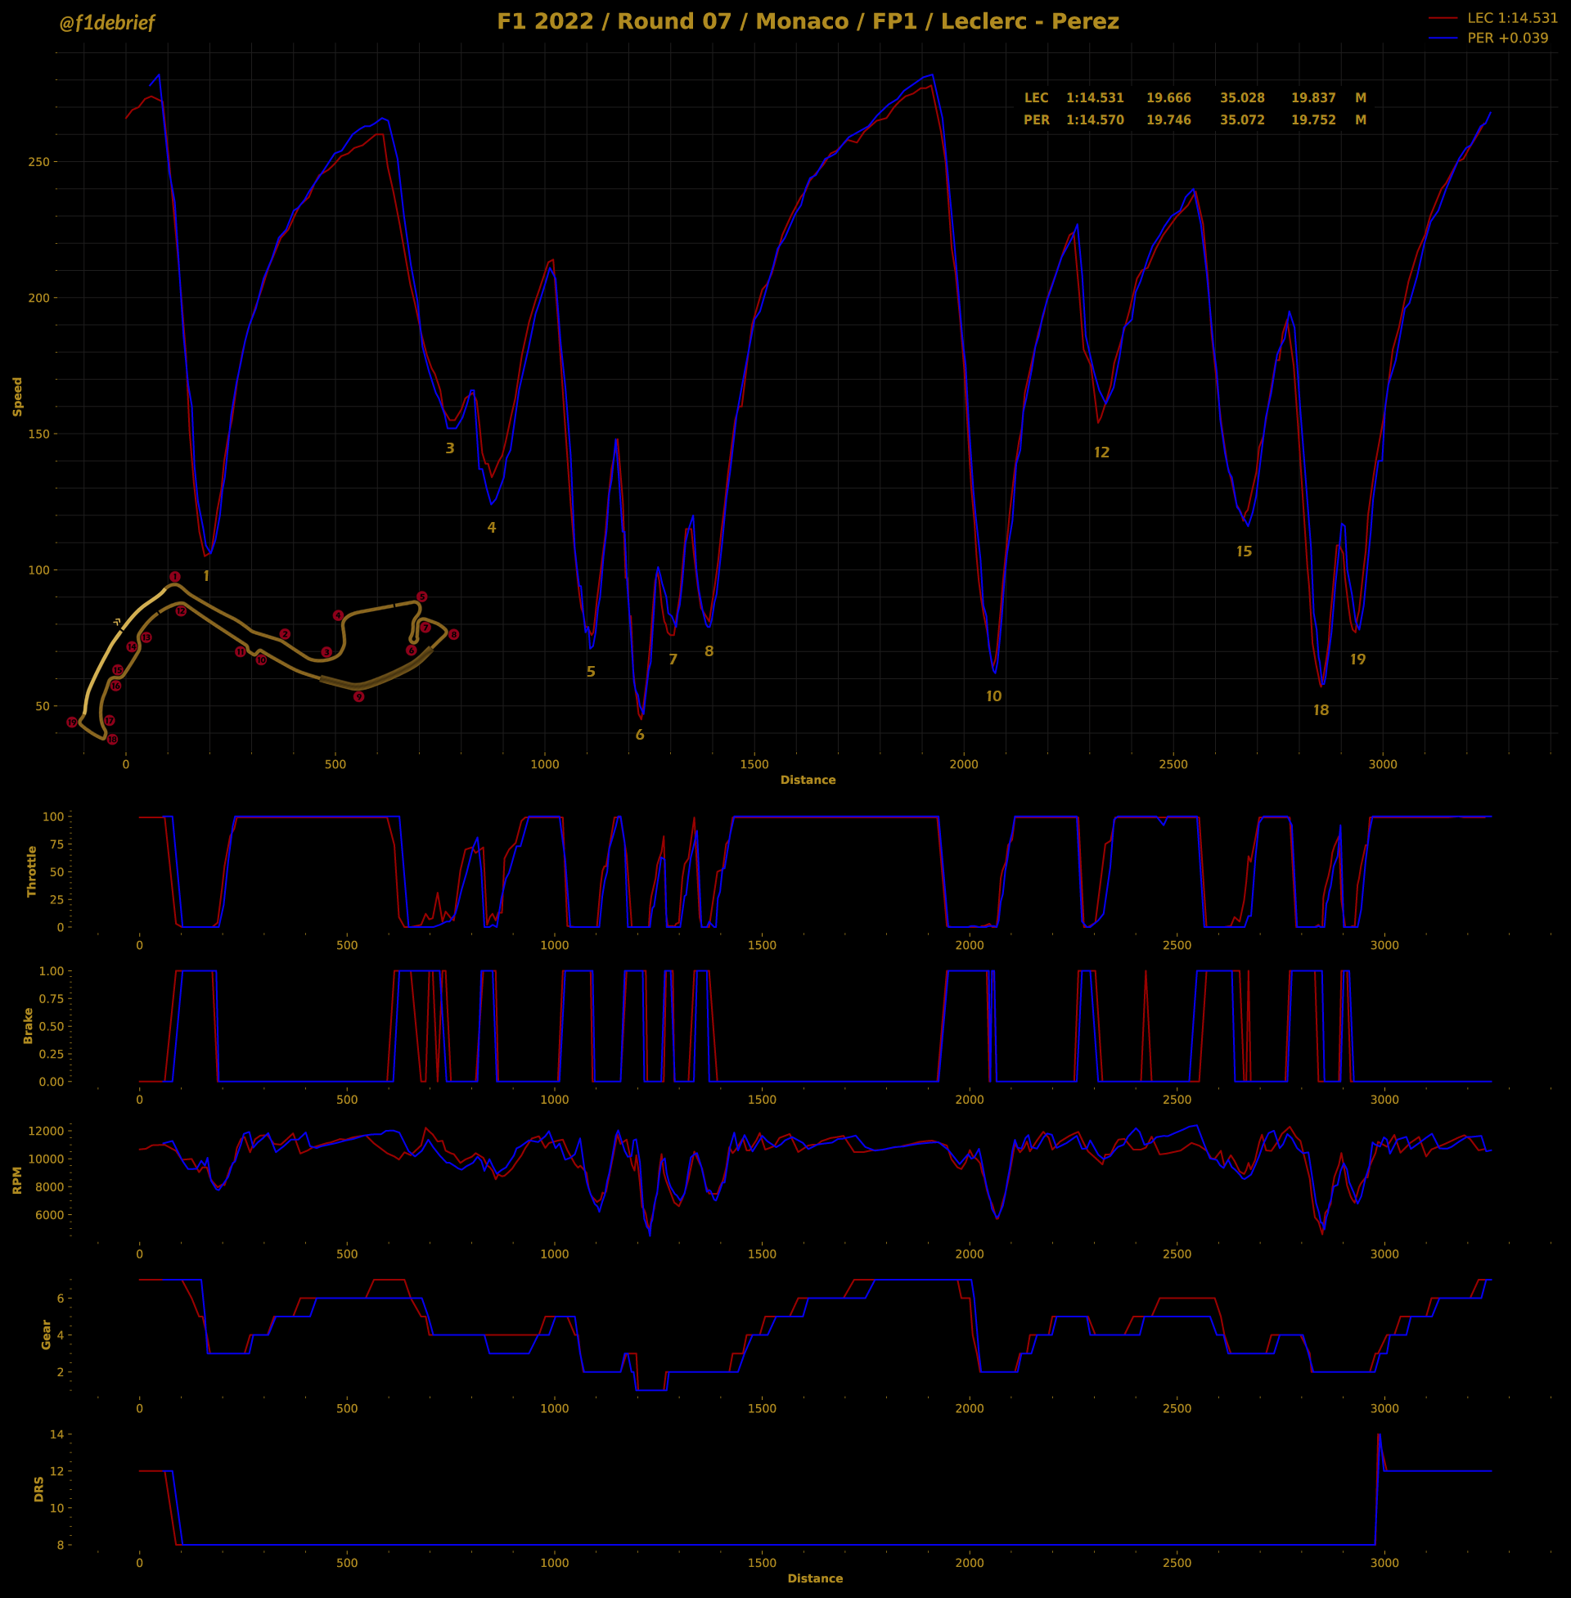Click turn 5 red marker on track map
Viewport: 1571px width, 1598px height.
421,596
